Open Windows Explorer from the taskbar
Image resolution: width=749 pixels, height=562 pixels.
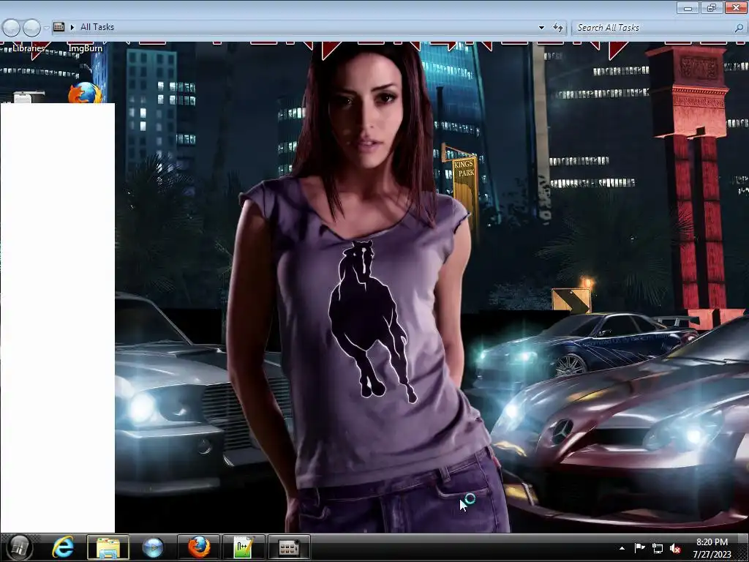108,547
